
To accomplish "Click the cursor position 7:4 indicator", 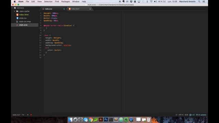I will (23, 115).
